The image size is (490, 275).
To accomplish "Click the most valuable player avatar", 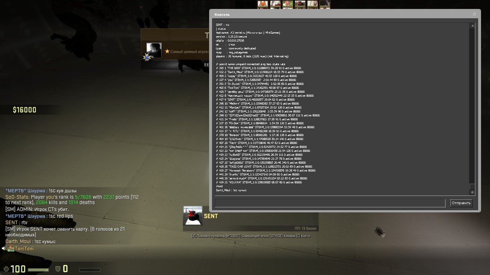I will tap(154, 50).
